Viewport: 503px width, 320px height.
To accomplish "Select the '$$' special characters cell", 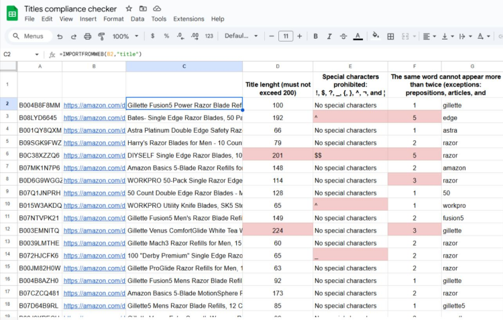I will (x=350, y=156).
